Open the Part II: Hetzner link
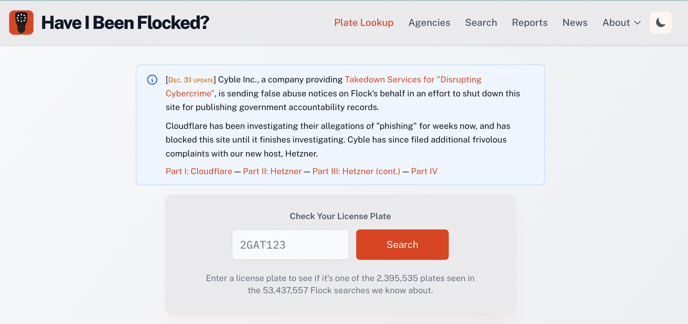This screenshot has height=324, width=688. click(x=272, y=171)
